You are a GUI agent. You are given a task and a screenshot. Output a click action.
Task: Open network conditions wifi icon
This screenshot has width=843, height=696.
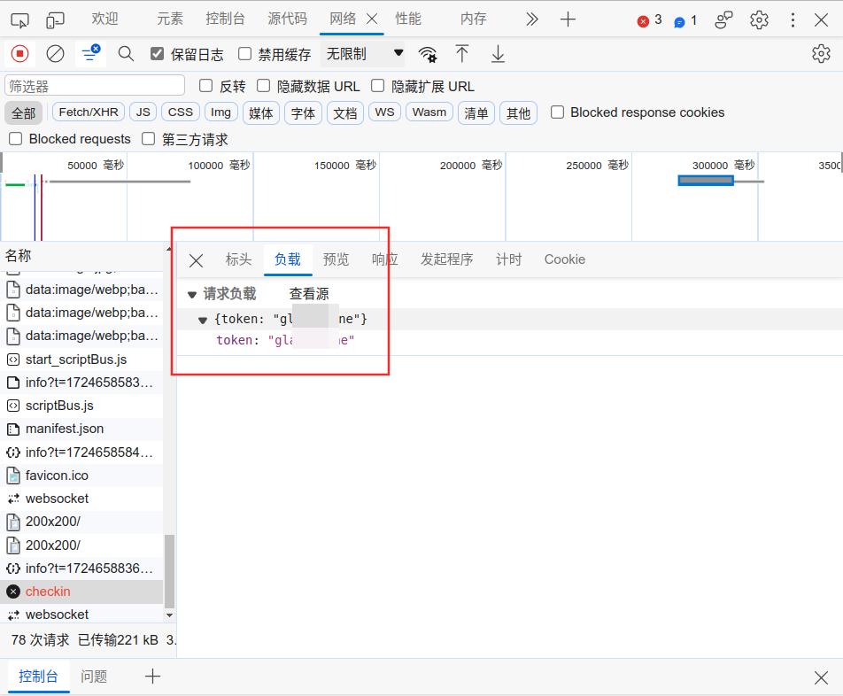(428, 54)
